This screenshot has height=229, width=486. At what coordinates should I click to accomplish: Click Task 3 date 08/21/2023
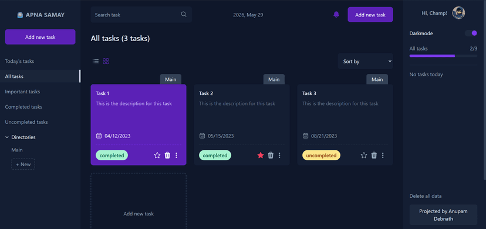click(324, 136)
